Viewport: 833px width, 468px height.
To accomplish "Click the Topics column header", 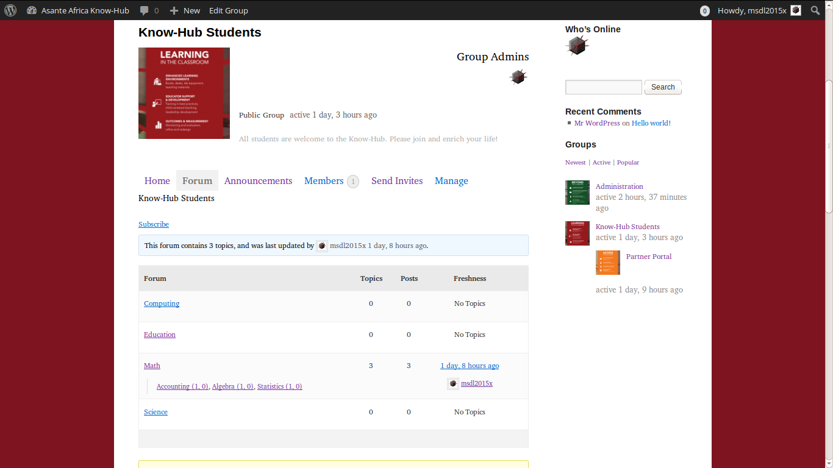I will 371,278.
